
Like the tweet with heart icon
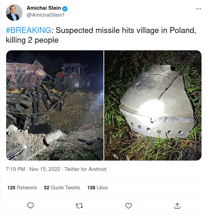point(128,206)
